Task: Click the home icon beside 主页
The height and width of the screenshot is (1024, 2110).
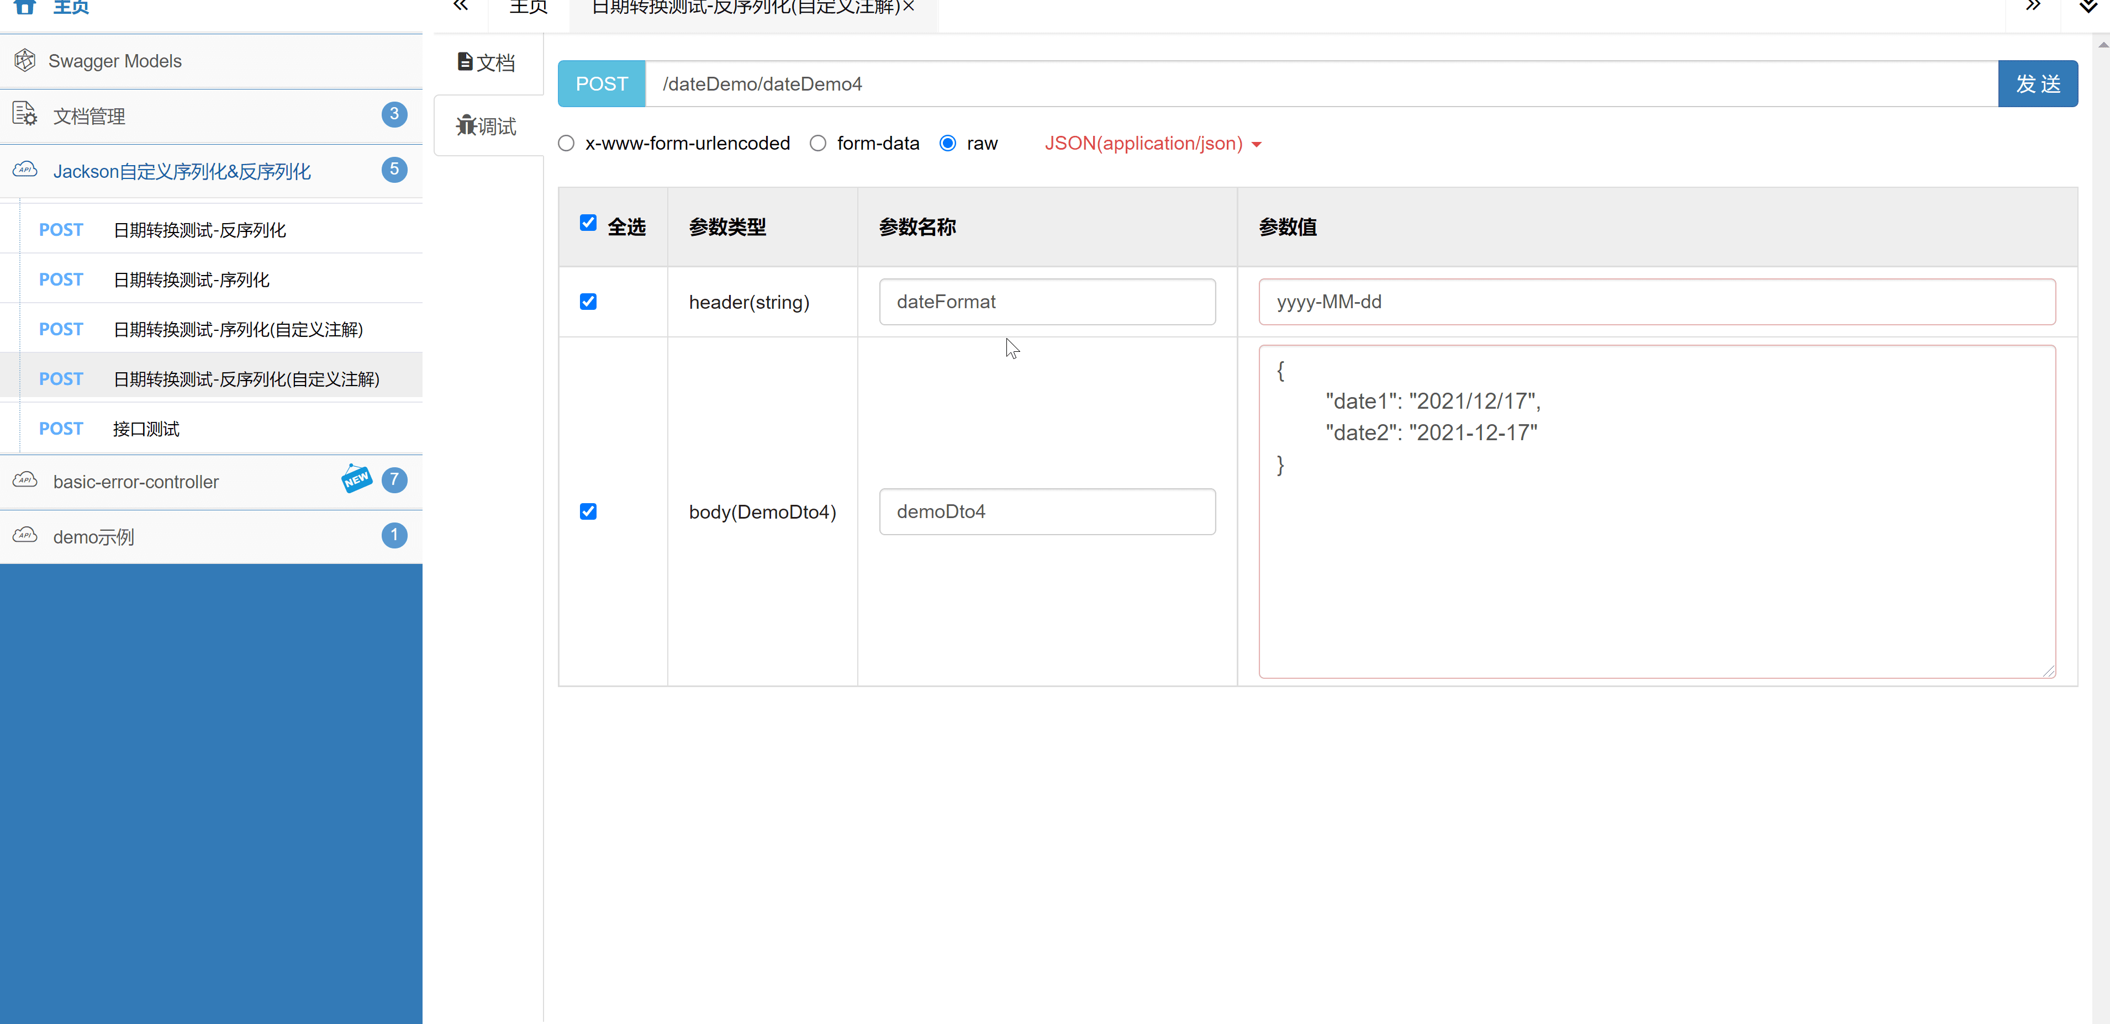Action: tap(24, 7)
